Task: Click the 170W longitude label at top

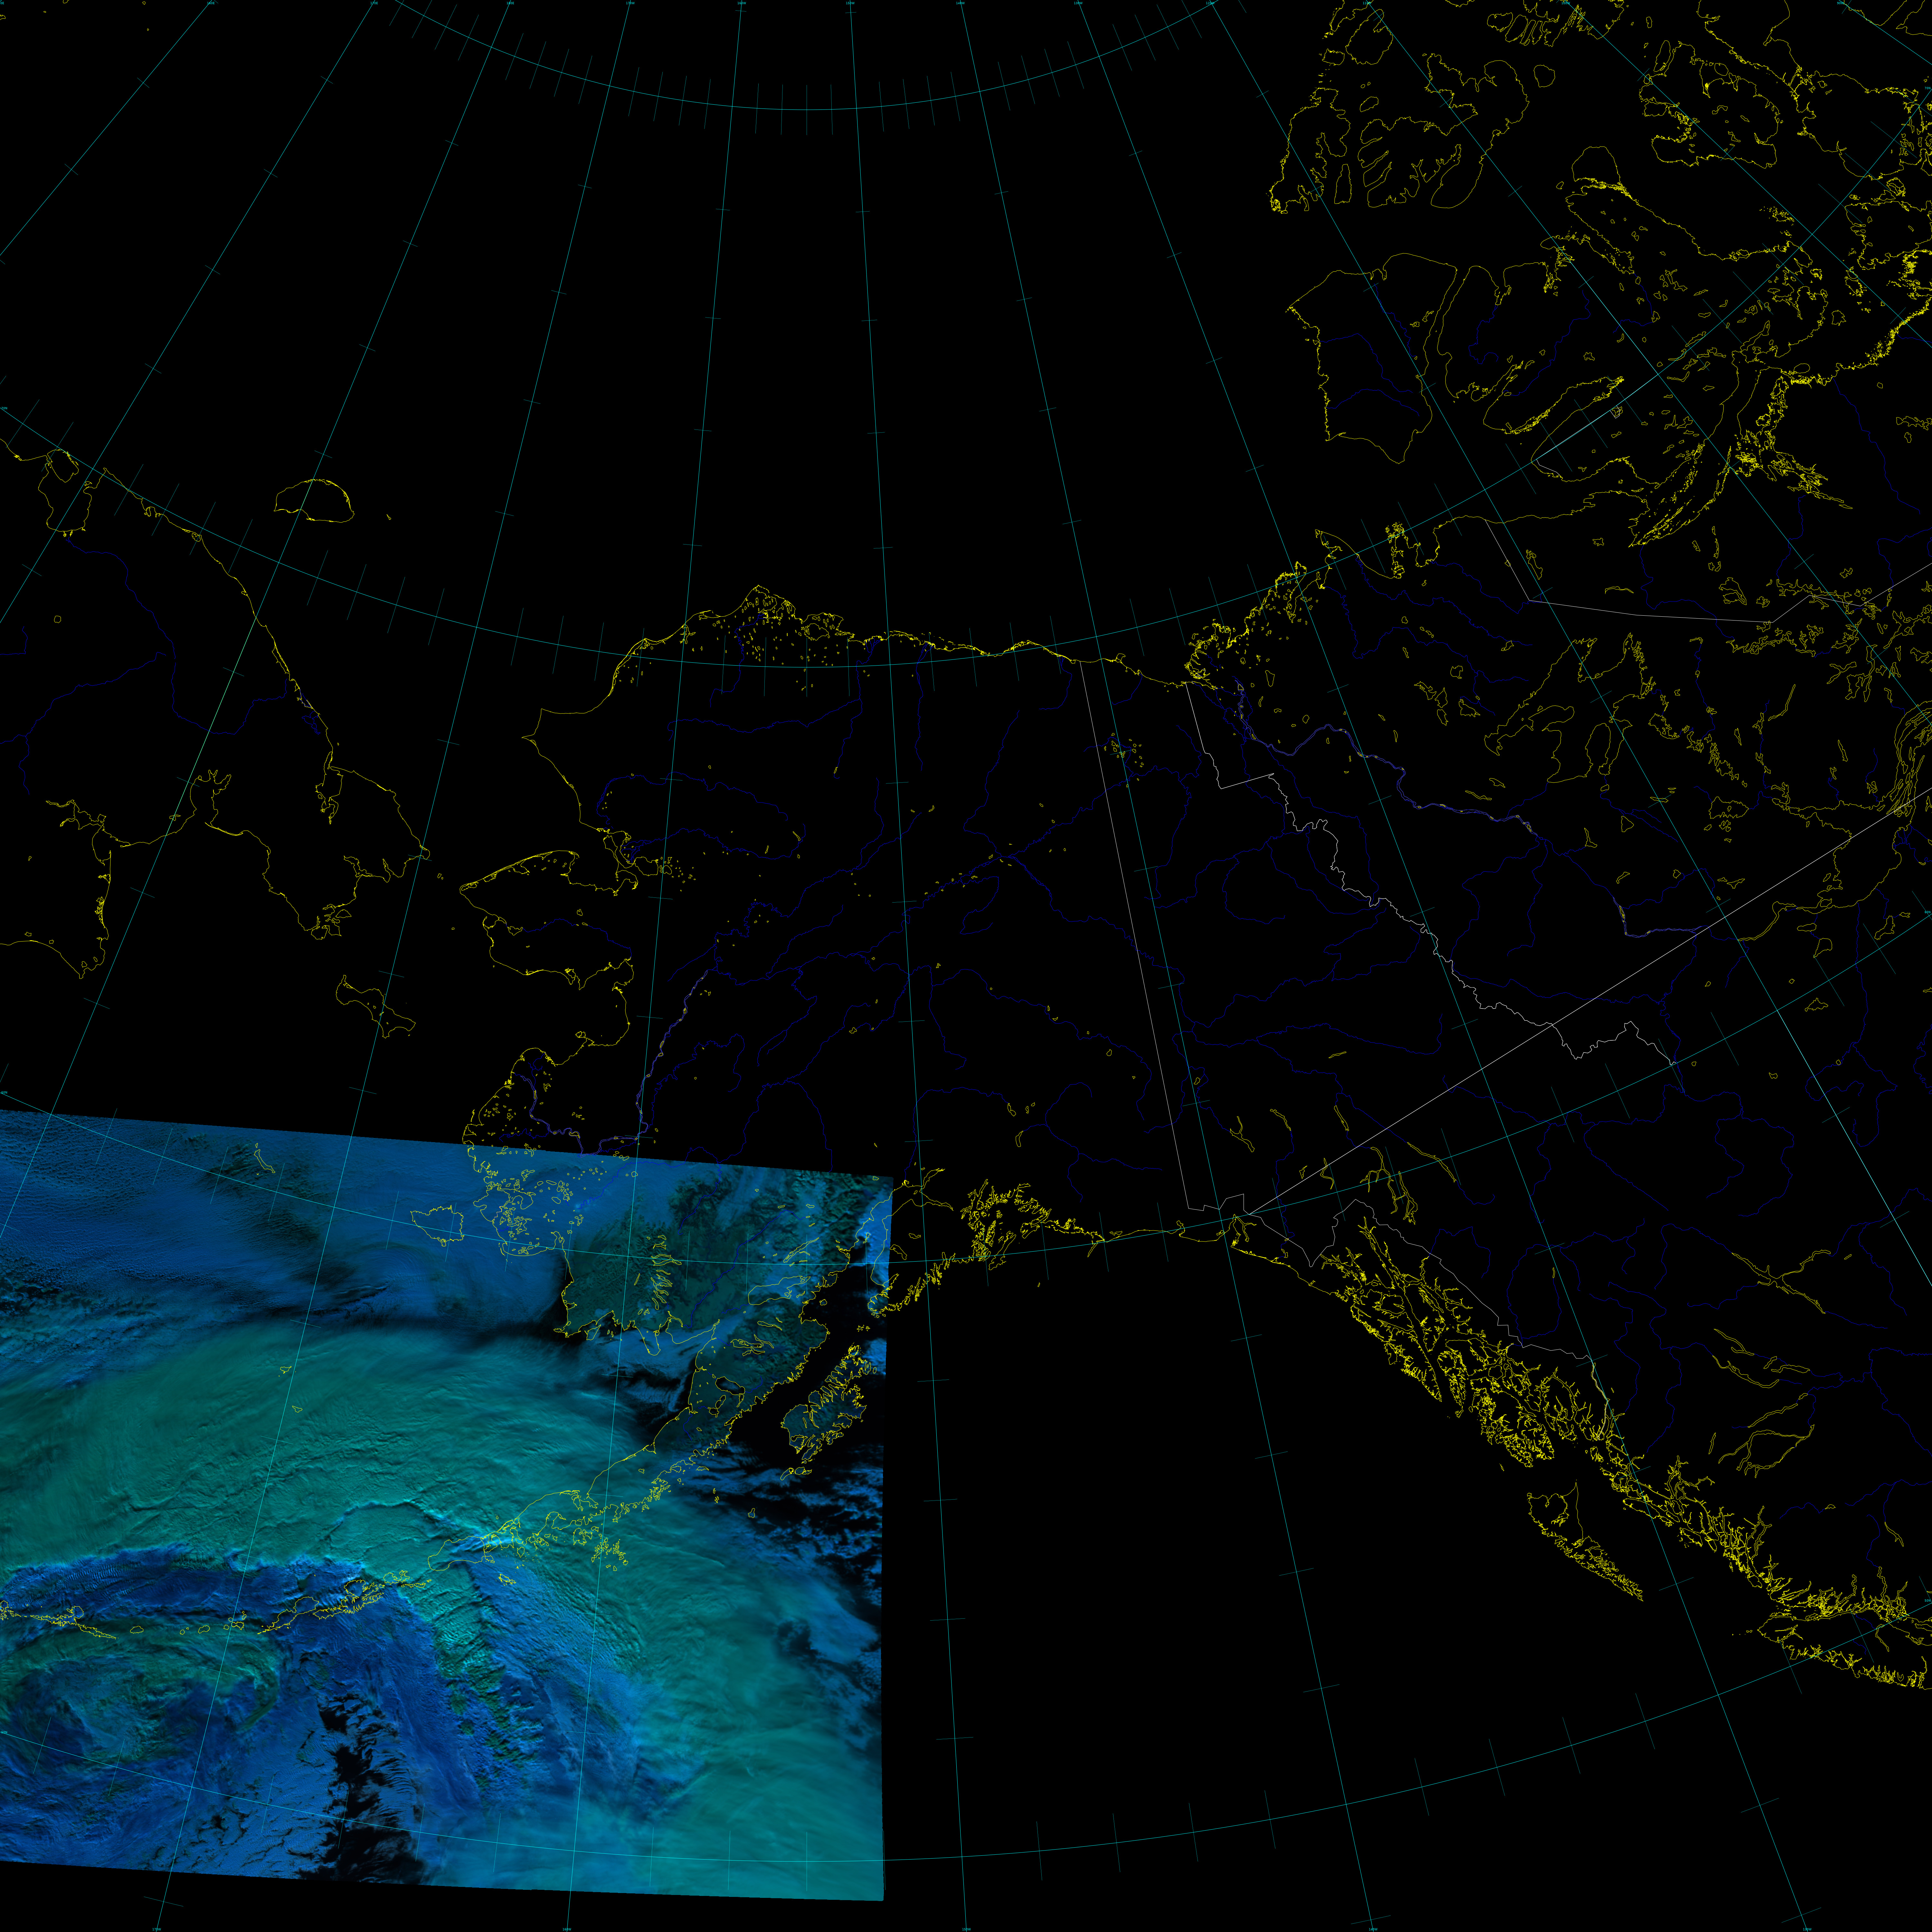Action: pos(630,3)
